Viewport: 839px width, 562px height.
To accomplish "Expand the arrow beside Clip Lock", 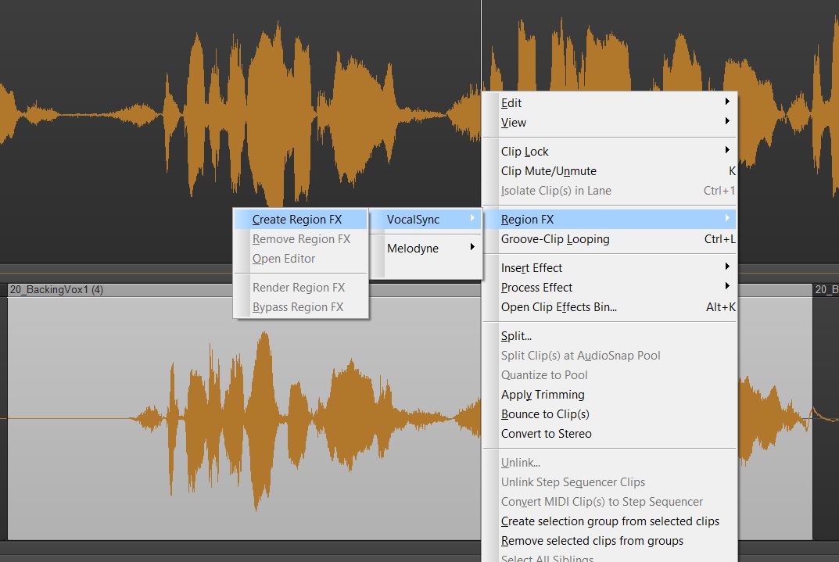I will (x=727, y=150).
